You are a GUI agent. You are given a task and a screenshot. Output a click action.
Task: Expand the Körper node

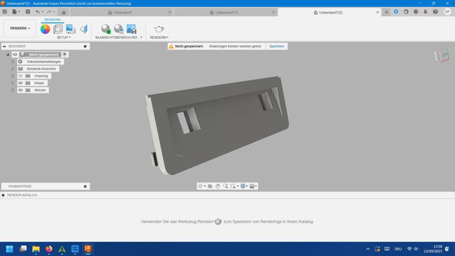(13, 83)
